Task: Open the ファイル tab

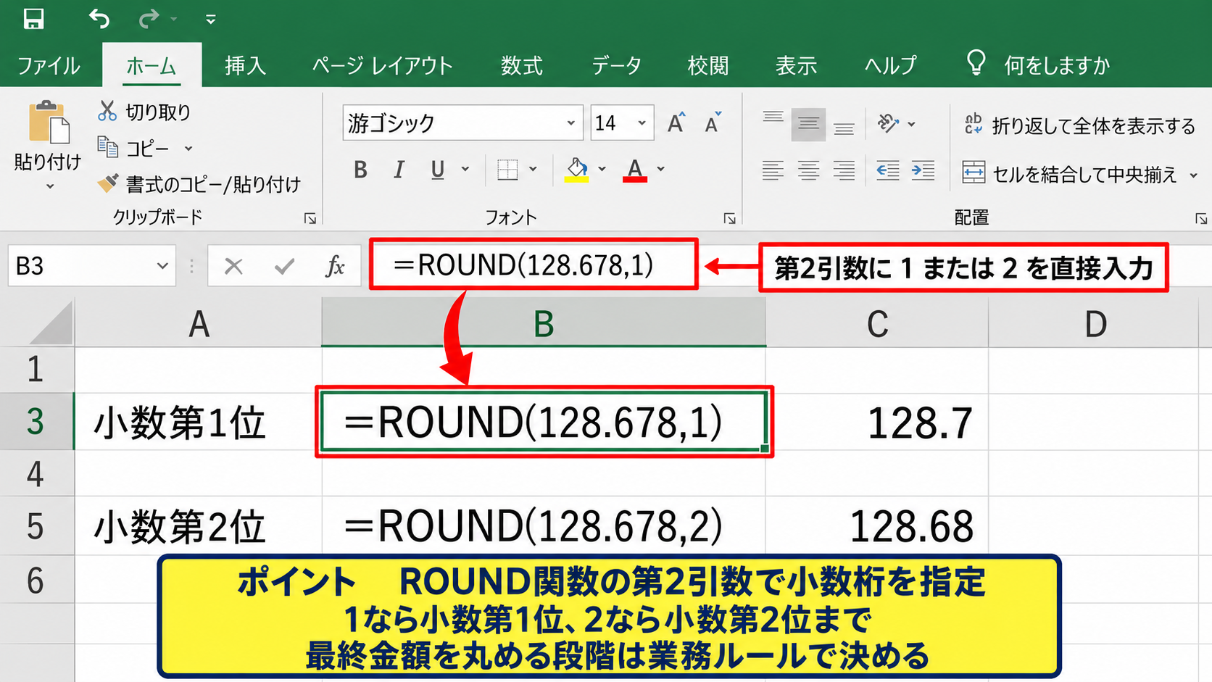Action: (49, 66)
